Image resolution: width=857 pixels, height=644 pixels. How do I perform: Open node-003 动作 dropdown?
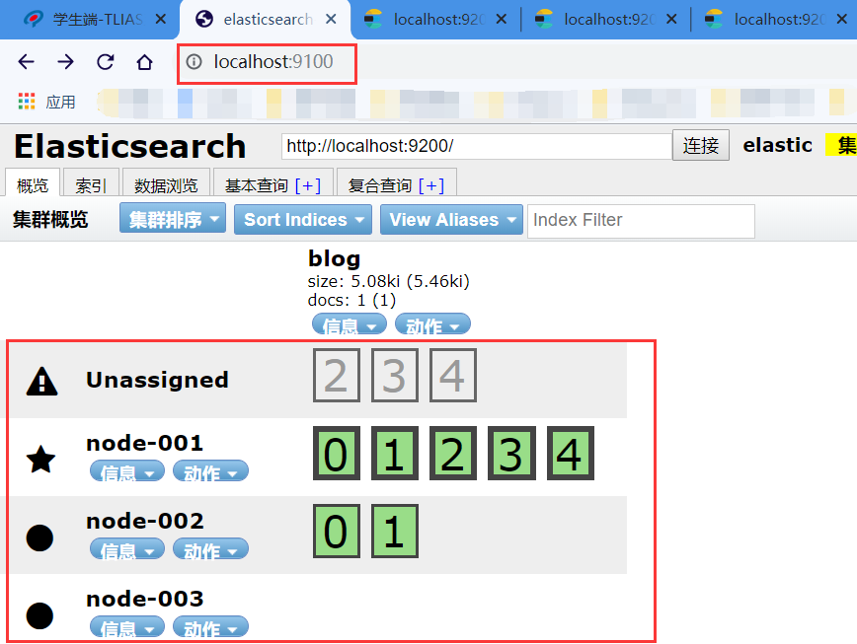(210, 626)
